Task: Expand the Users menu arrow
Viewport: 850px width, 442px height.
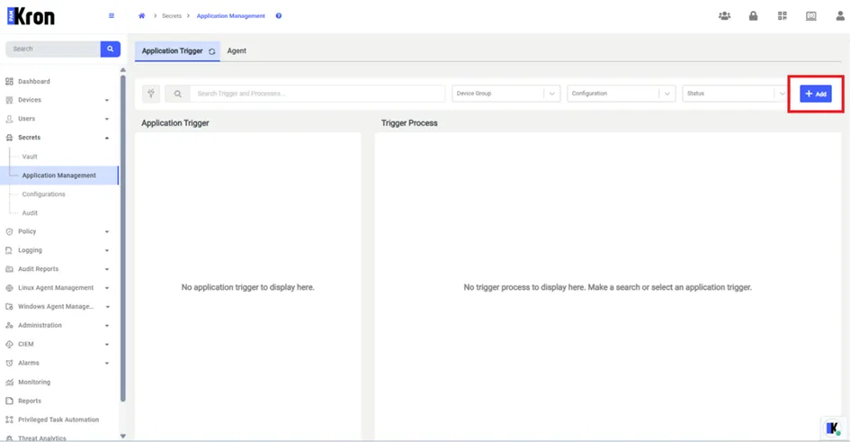Action: click(107, 119)
